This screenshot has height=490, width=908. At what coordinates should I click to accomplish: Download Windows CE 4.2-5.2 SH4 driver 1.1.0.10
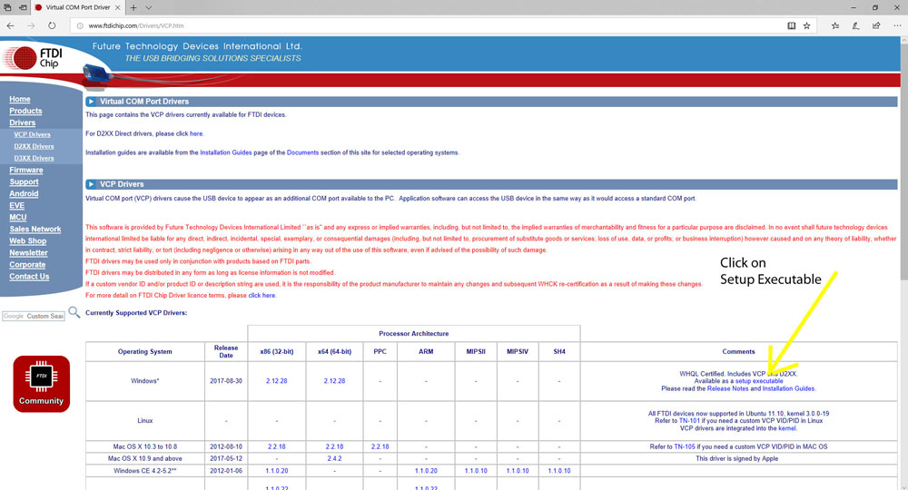point(559,471)
